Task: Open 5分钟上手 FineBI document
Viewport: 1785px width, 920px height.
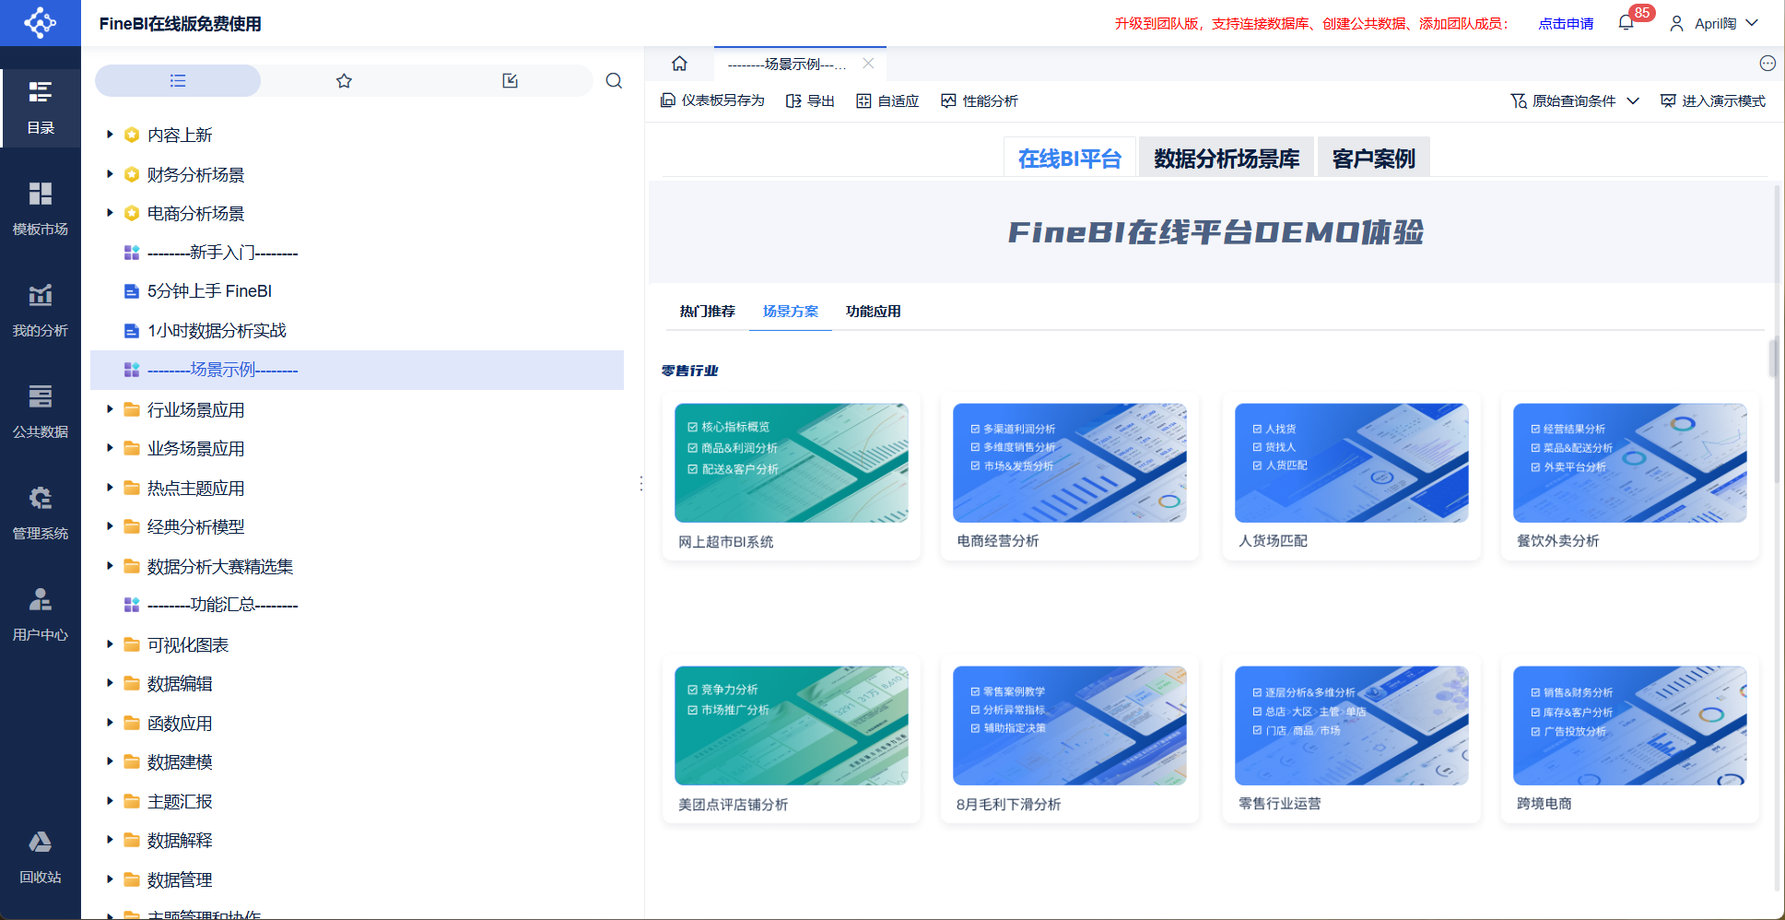Action: [357, 291]
